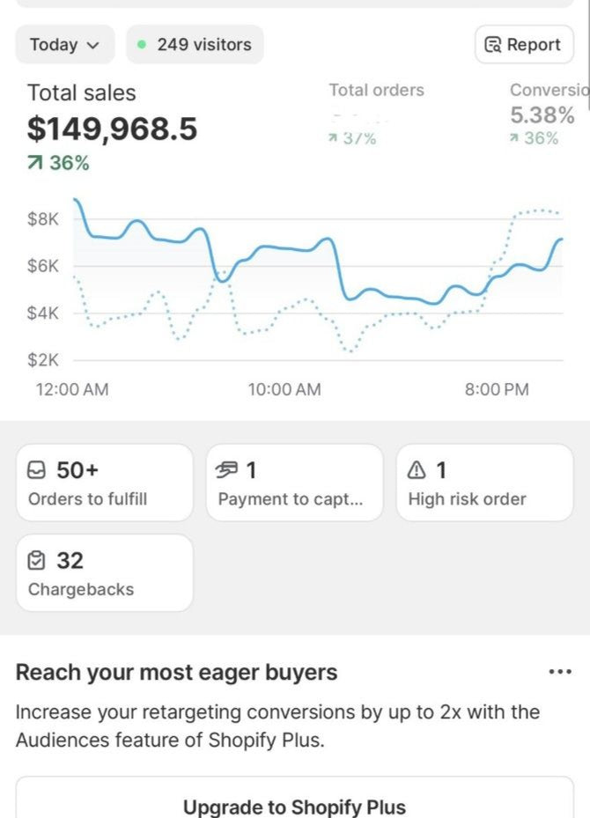Viewport: 590px width, 818px height.
Task: Open the Payment to capture card
Action: (x=295, y=483)
